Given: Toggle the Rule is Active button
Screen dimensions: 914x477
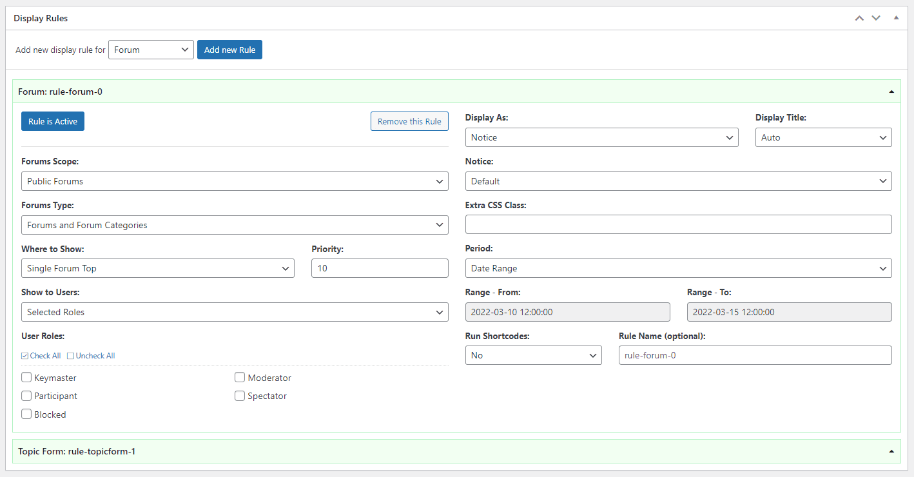Looking at the screenshot, I should pos(53,121).
